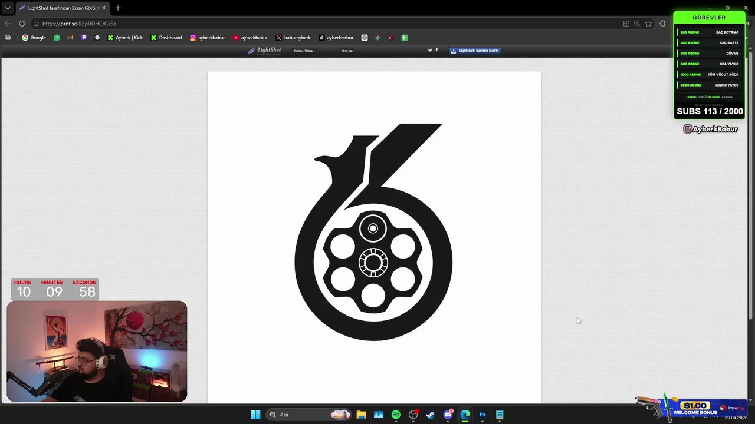This screenshot has height=424, width=755.
Task: Open the Kick Dashboard bookmark
Action: pos(166,38)
